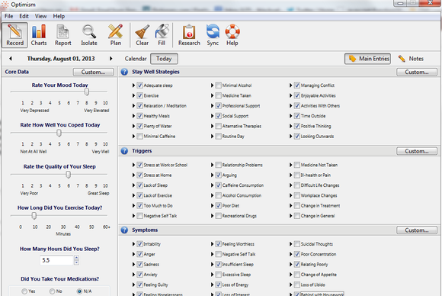Open the Record view in toolbar
The width and height of the screenshot is (442, 296).
(x=15, y=35)
